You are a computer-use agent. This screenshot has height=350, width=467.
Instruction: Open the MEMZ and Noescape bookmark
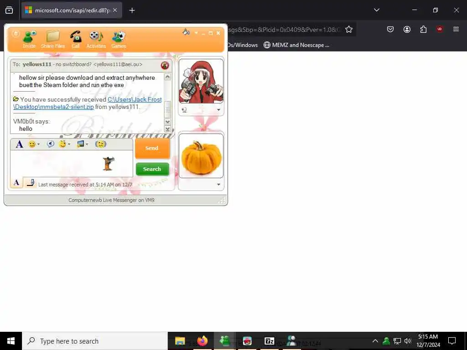click(x=296, y=45)
